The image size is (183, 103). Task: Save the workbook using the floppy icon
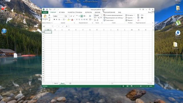point(47,9)
